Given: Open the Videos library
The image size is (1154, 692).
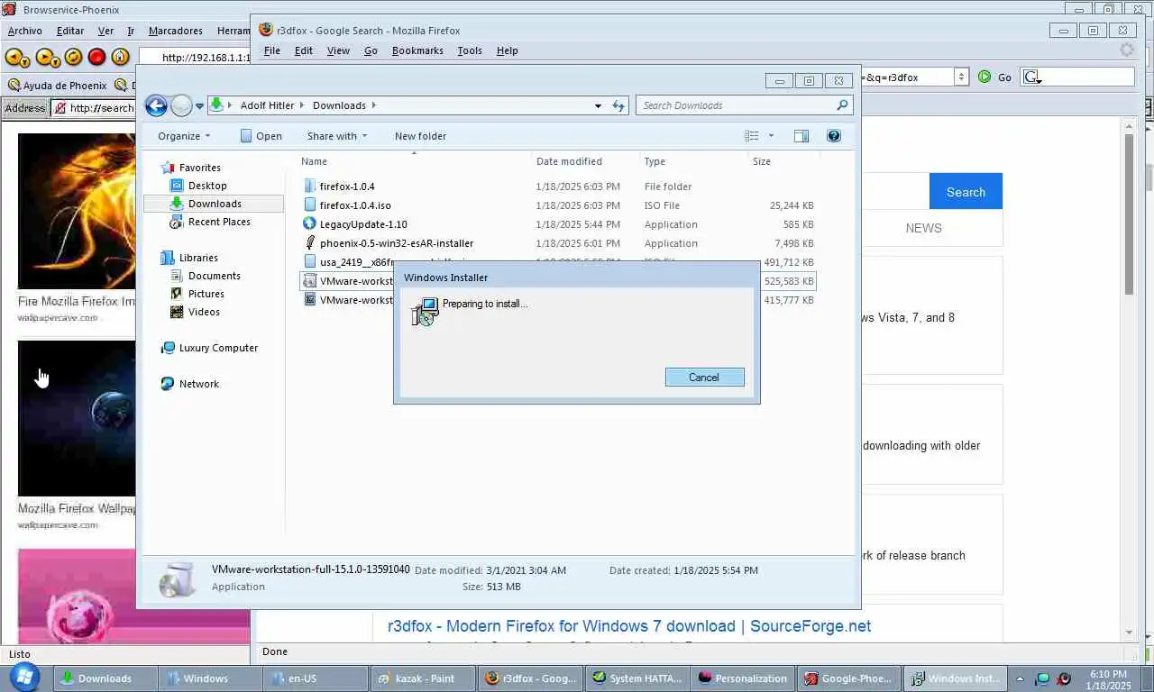Looking at the screenshot, I should [204, 312].
